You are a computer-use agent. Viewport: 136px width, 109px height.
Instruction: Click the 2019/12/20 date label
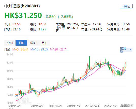point(92,106)
